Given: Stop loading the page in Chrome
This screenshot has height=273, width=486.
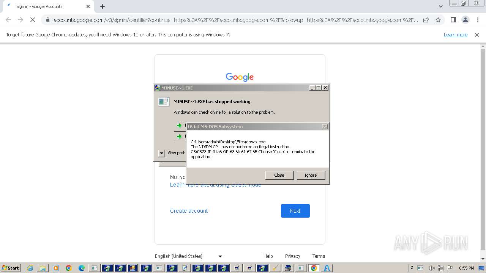Looking at the screenshot, I should tap(33, 20).
